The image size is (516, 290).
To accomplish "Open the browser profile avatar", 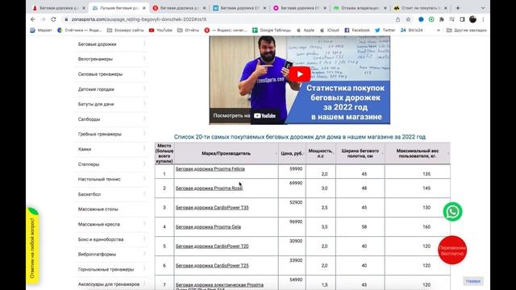I will pos(472,19).
